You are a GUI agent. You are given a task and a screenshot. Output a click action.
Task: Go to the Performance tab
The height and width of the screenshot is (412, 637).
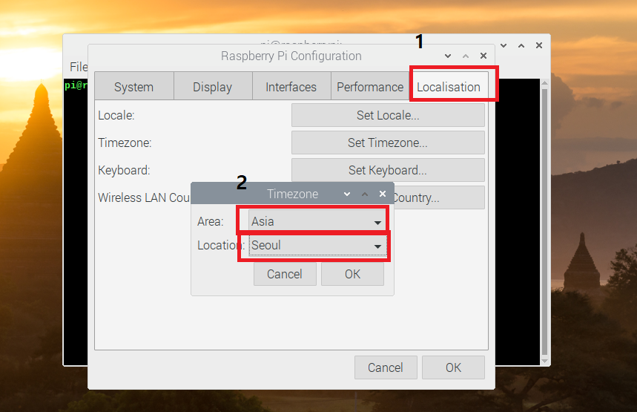370,87
